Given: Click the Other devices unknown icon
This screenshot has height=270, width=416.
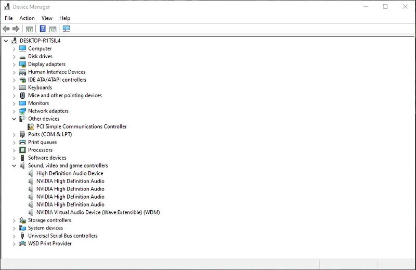Looking at the screenshot, I should (22, 119).
